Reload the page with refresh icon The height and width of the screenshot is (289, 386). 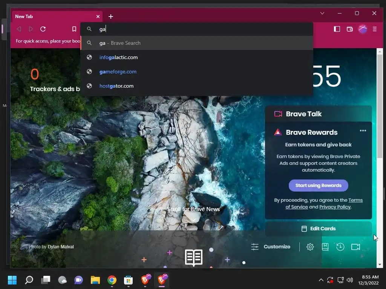pyautogui.click(x=43, y=29)
